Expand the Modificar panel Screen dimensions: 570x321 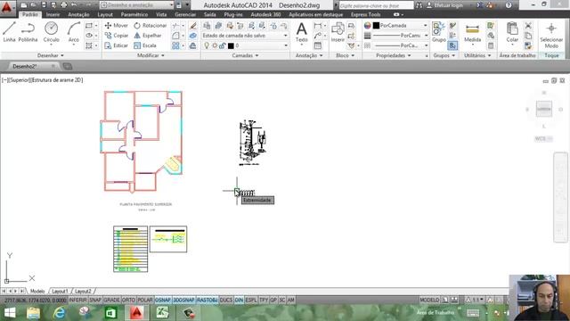coord(151,55)
